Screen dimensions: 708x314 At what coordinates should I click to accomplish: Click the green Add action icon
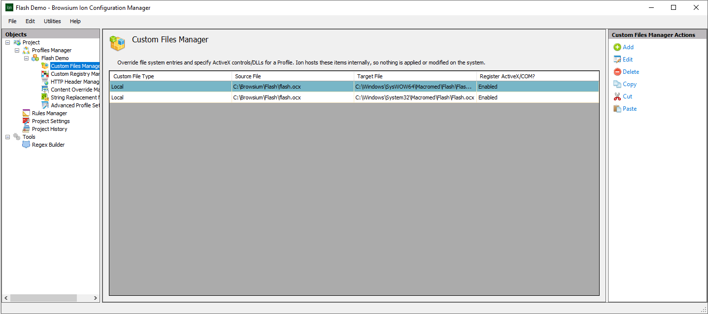617,47
